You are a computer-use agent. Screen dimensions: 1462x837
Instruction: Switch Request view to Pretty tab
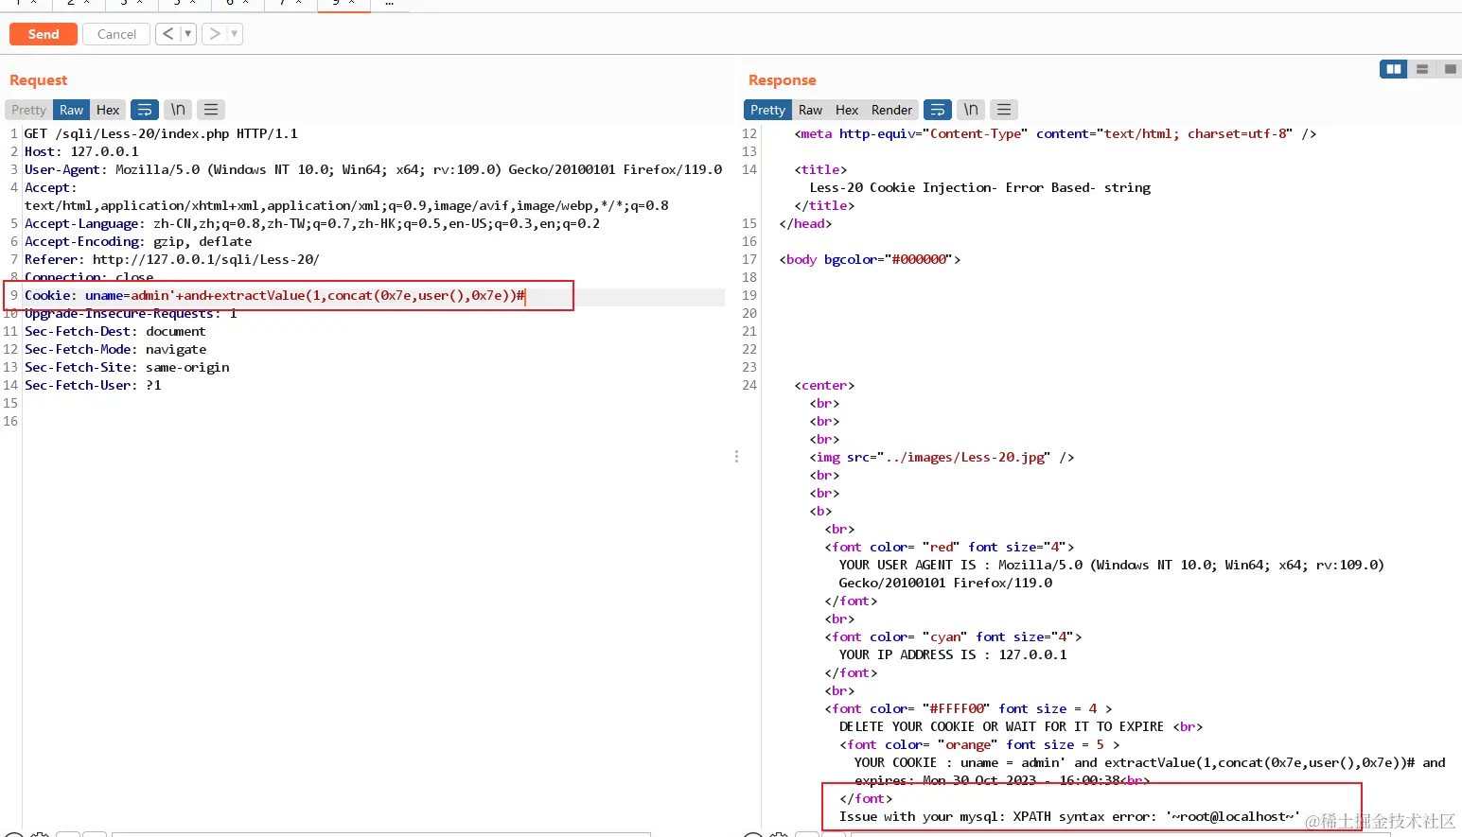pyautogui.click(x=29, y=110)
